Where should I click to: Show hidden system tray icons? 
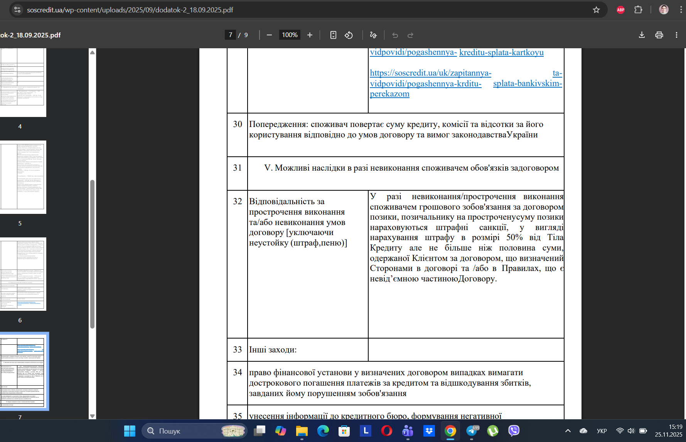[x=568, y=431]
